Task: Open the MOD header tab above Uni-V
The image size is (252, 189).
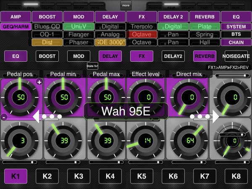Action: (x=79, y=17)
